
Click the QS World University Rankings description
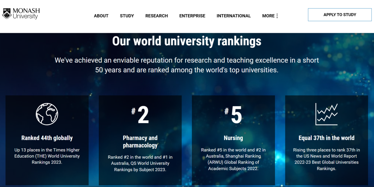140,163
